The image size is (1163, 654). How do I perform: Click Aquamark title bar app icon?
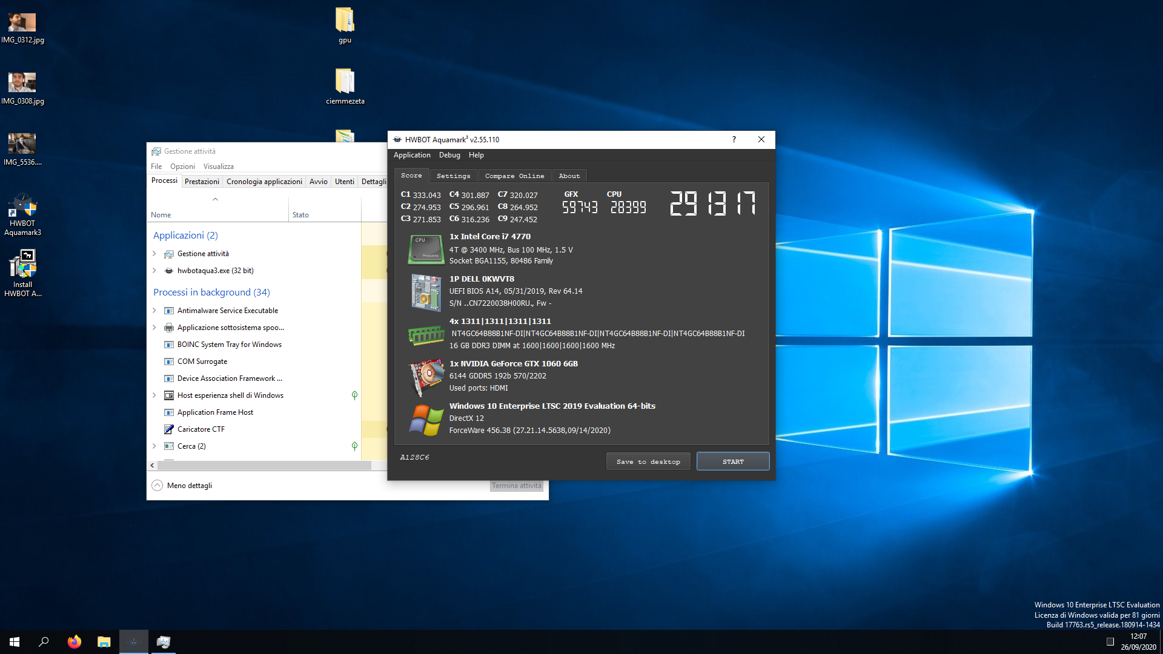point(397,139)
